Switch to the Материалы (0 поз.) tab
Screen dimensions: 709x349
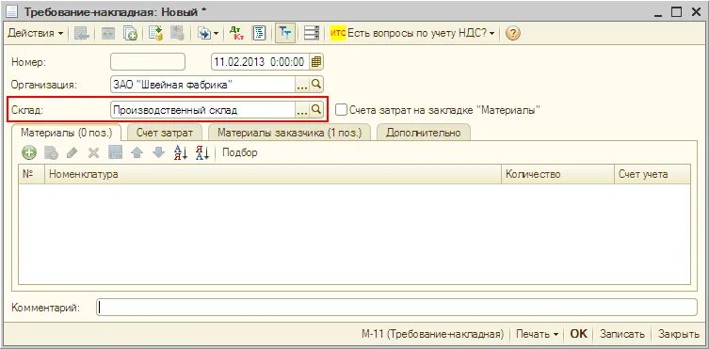(x=67, y=133)
